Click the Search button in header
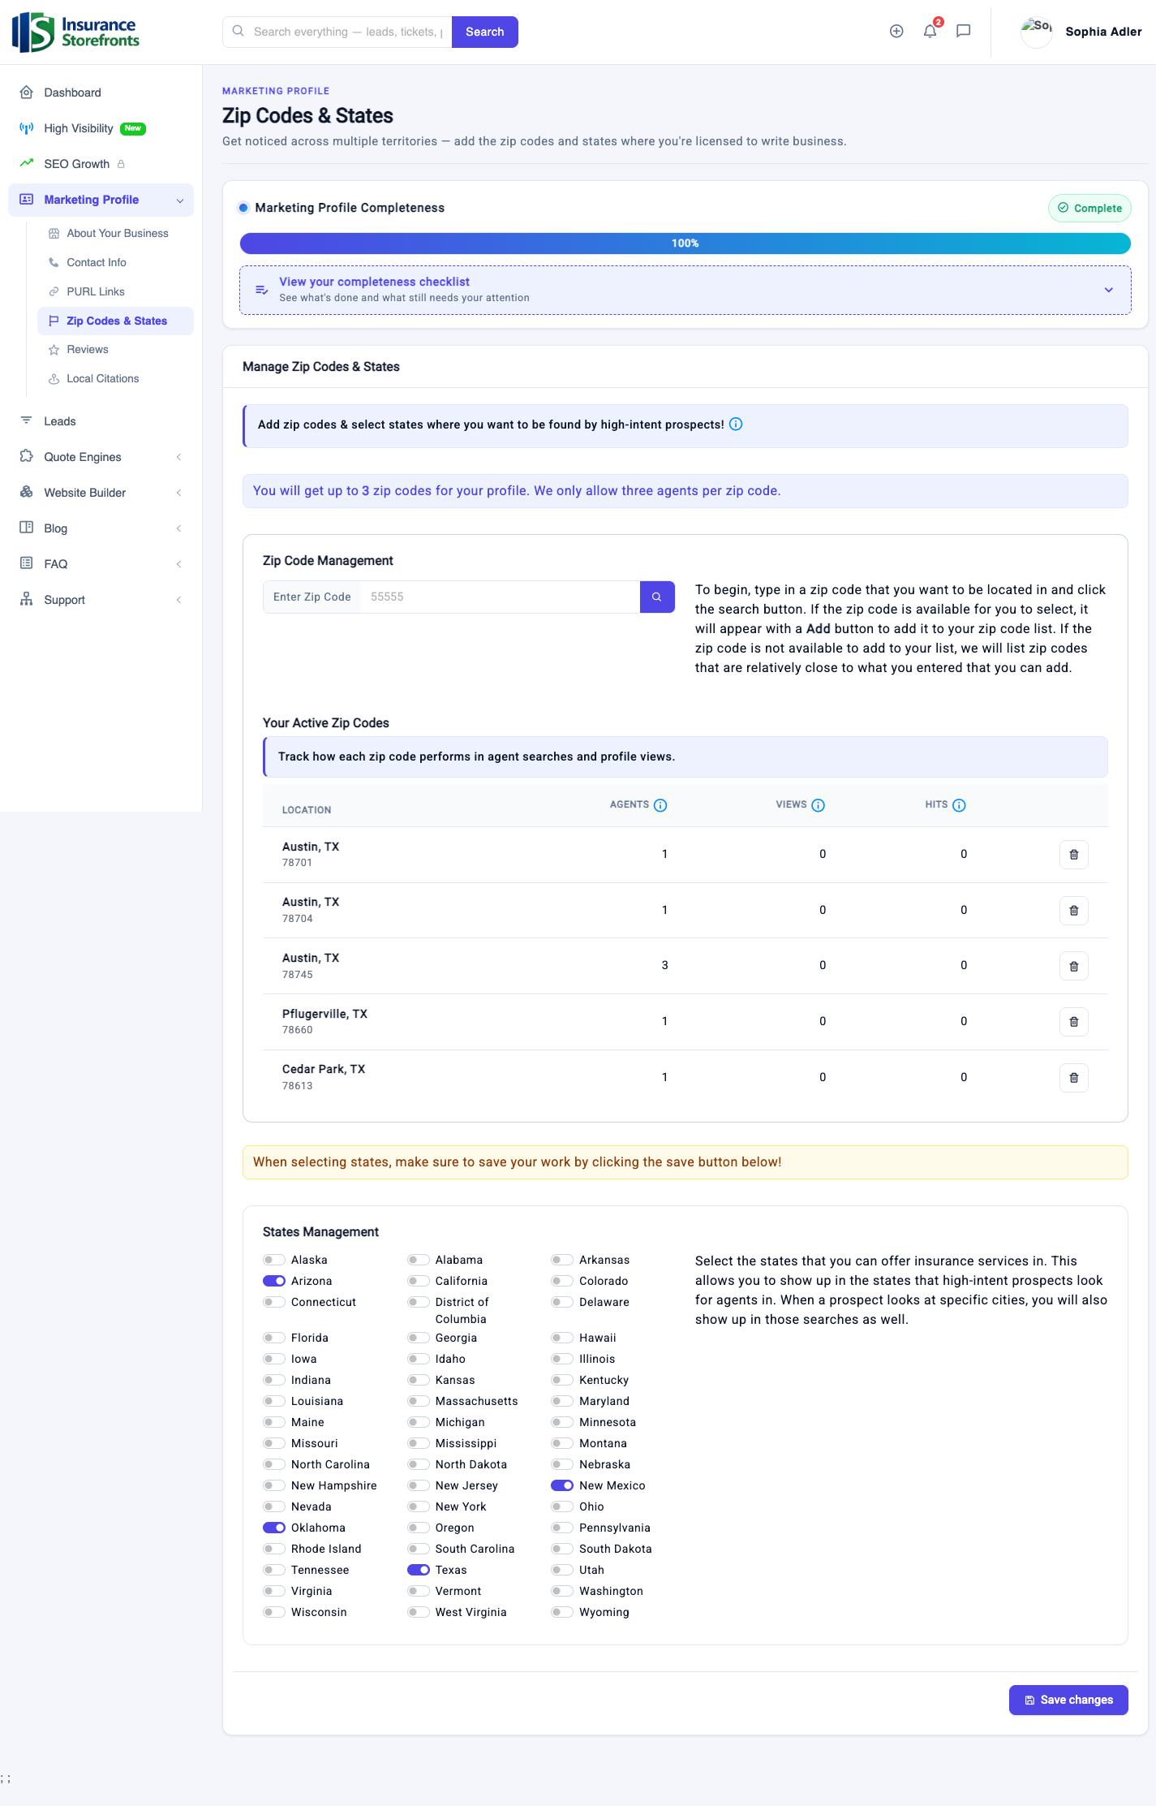The width and height of the screenshot is (1156, 1806). point(485,32)
